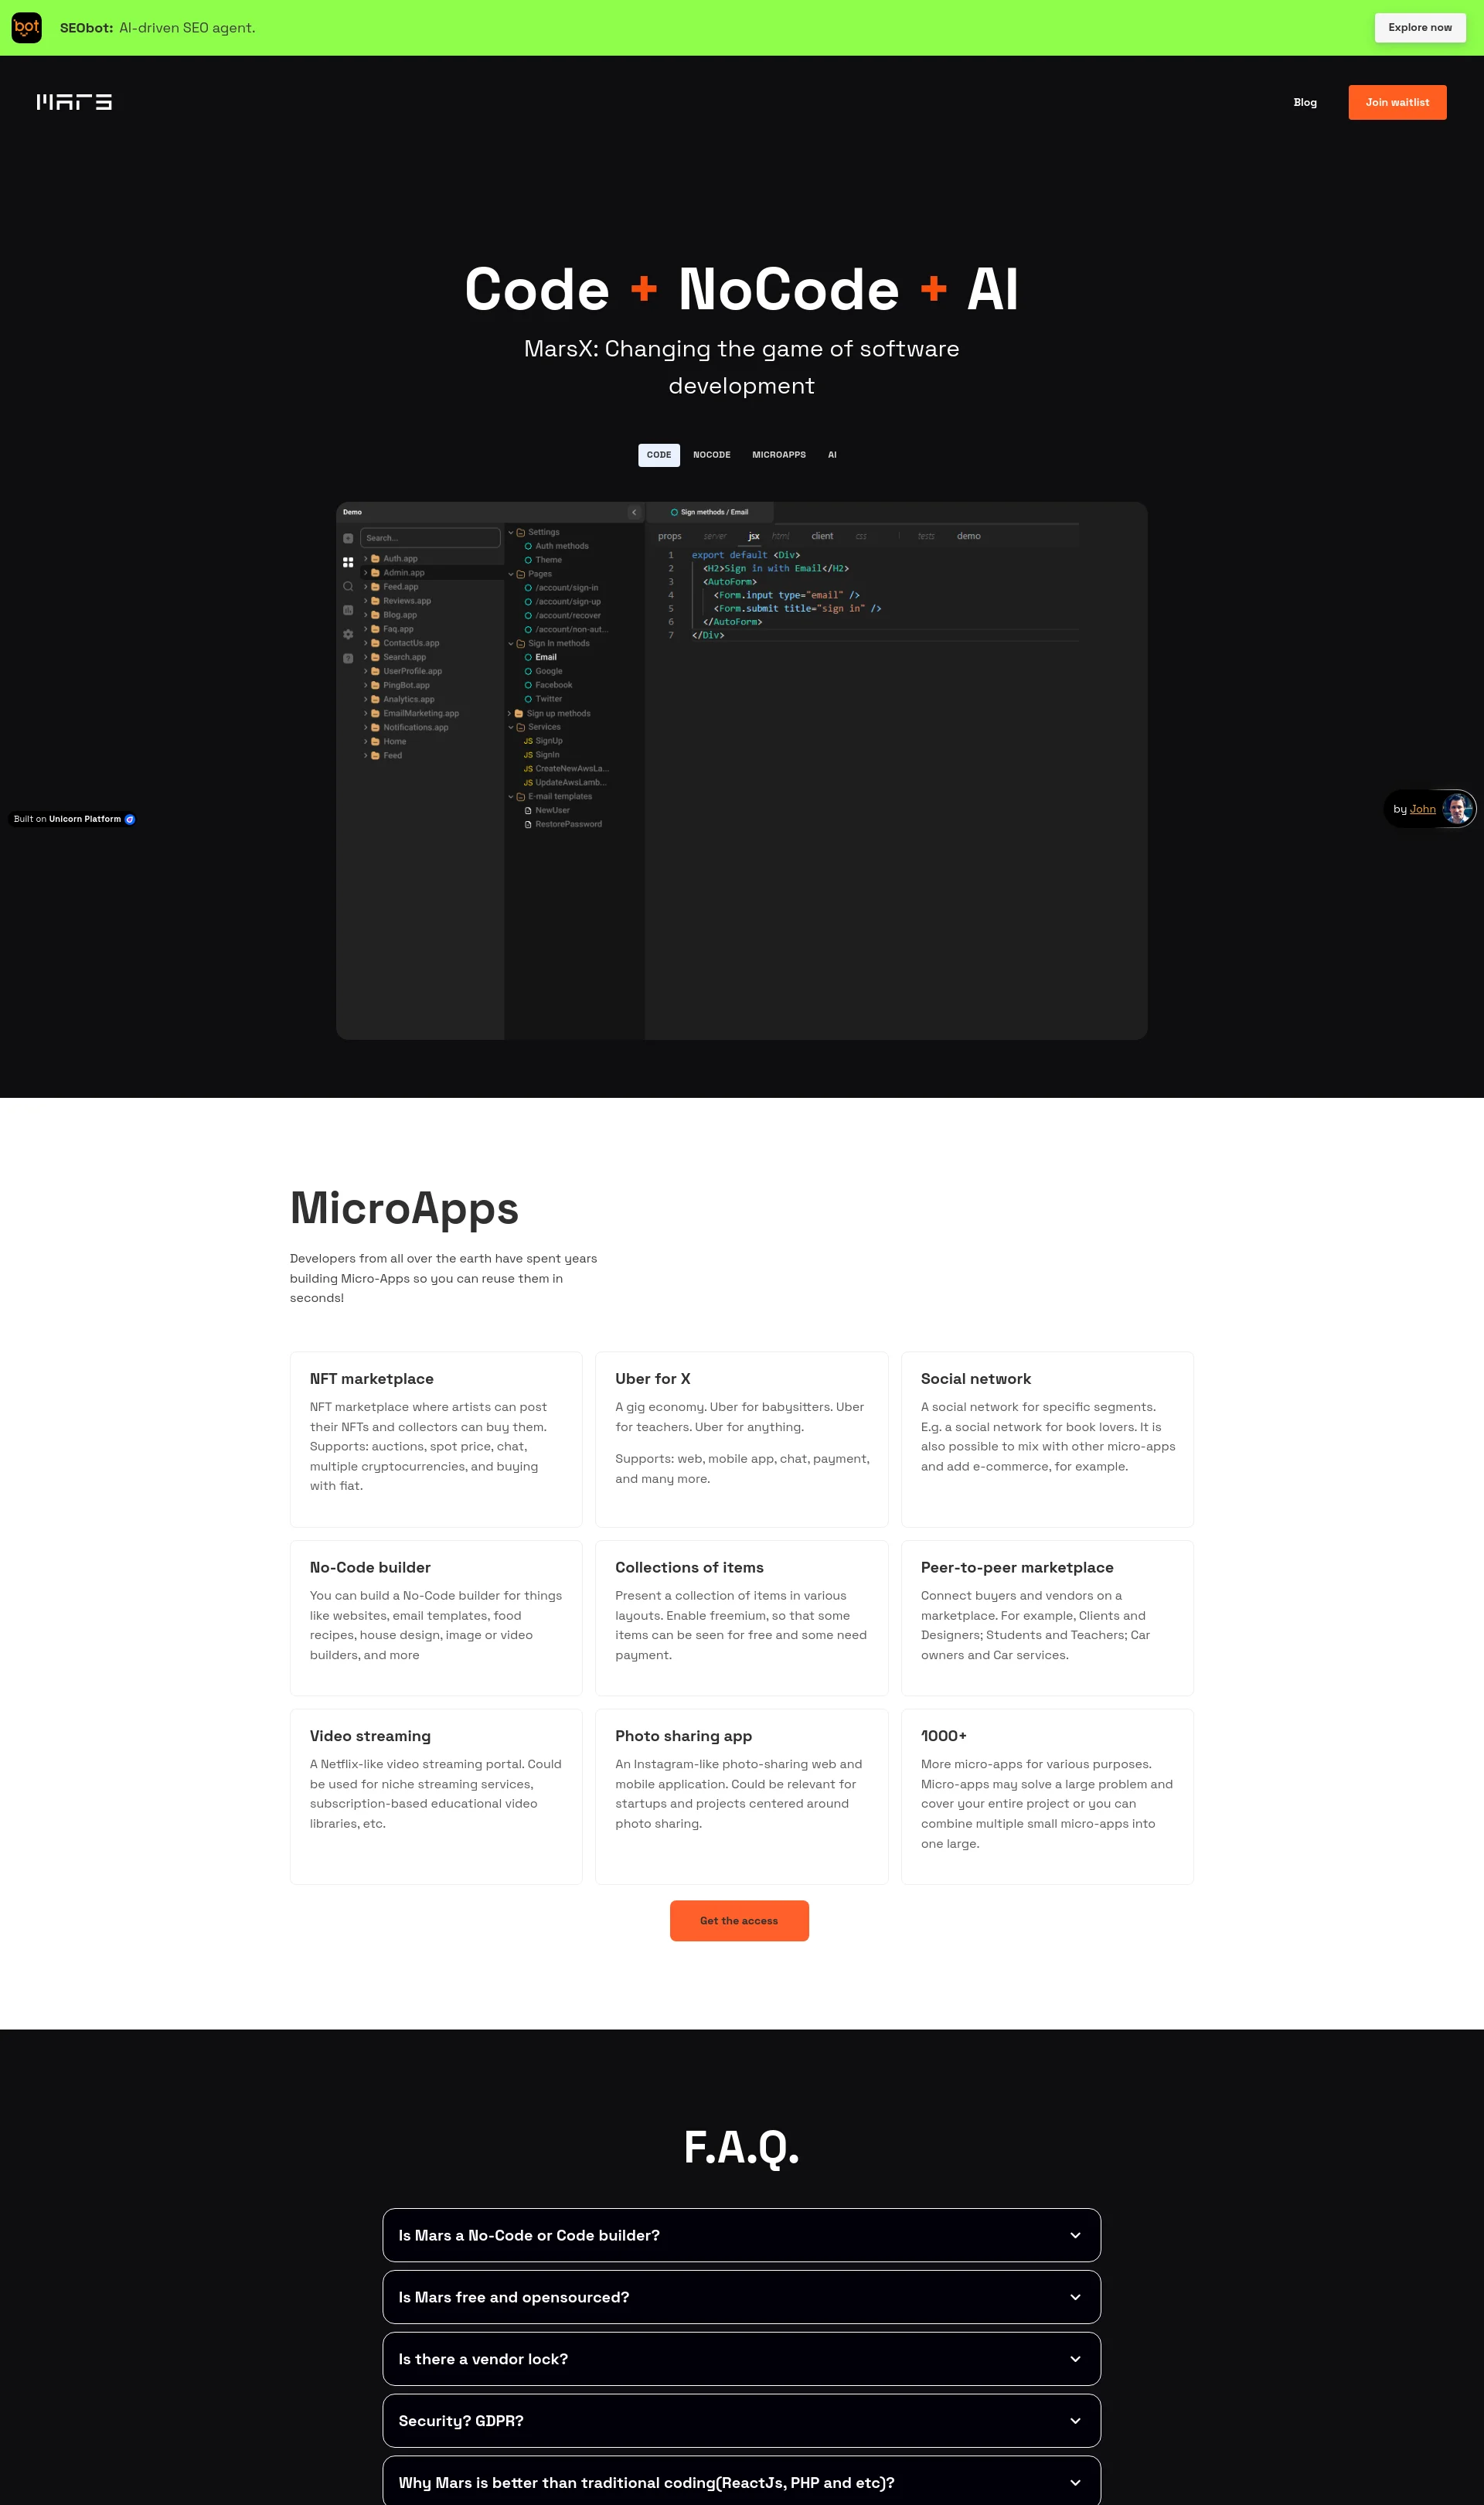Click the SignUp JS file icon under Services
The width and height of the screenshot is (1484, 2505).
point(529,742)
